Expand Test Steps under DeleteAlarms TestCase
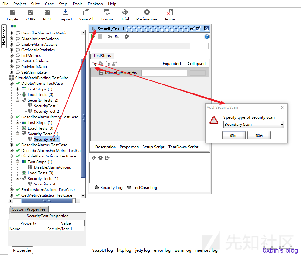Screen dimensions: 301x255 (18, 89)
